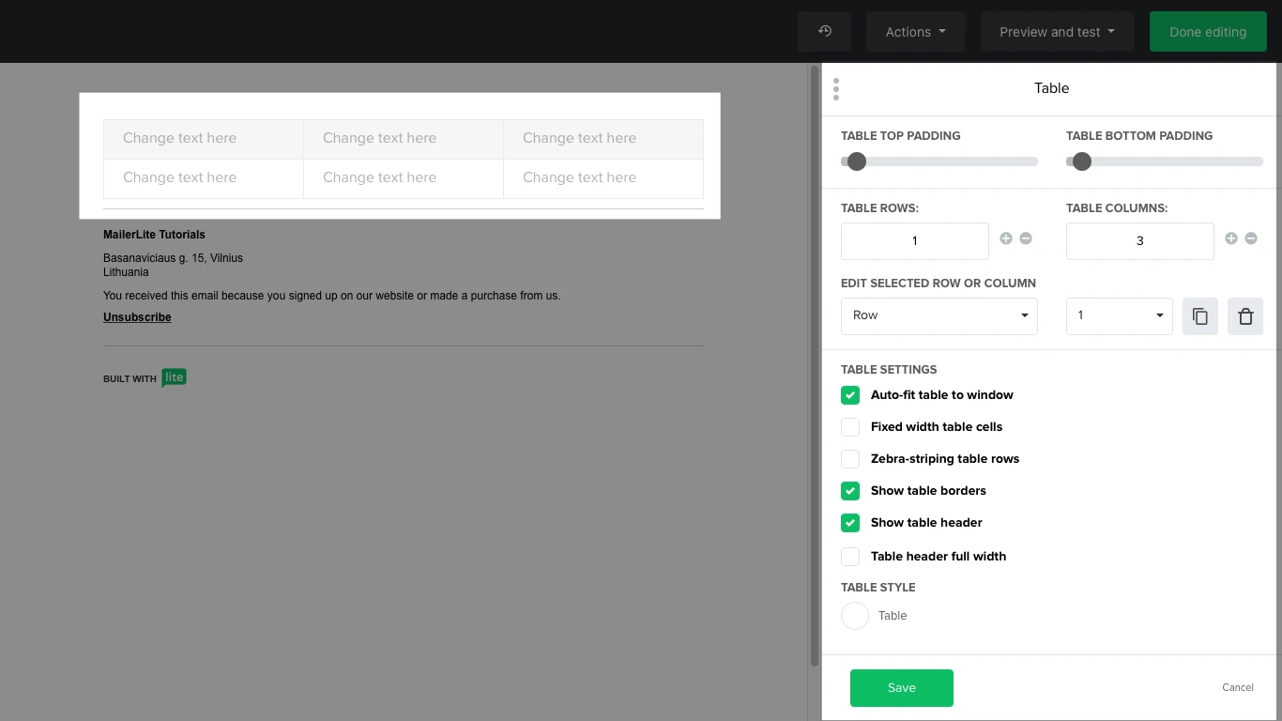This screenshot has width=1282, height=721.
Task: Uncheck Show table header
Action: coord(850,523)
